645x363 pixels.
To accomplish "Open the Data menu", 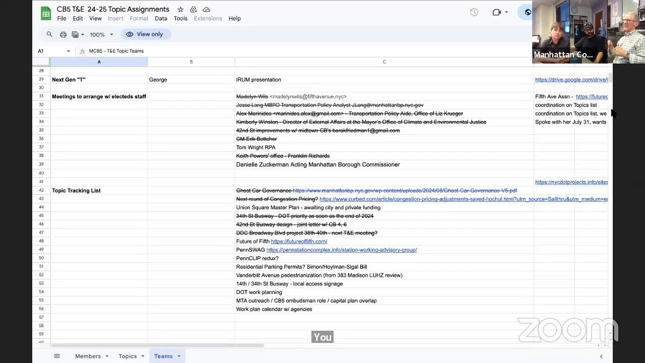I will tap(161, 19).
